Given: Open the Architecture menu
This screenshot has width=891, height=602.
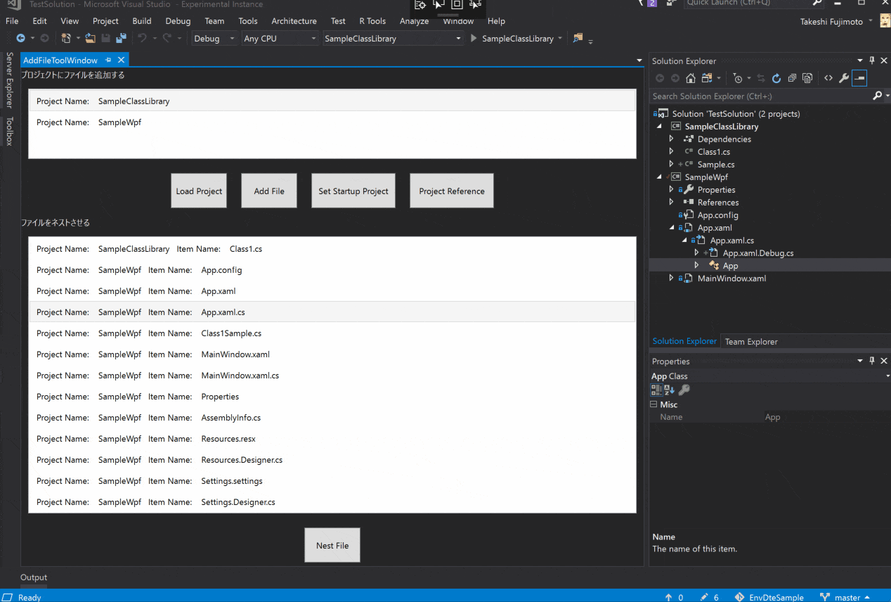Looking at the screenshot, I should coord(294,21).
